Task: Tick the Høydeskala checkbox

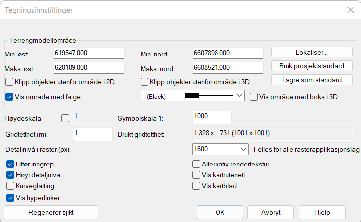Action: pos(65,118)
